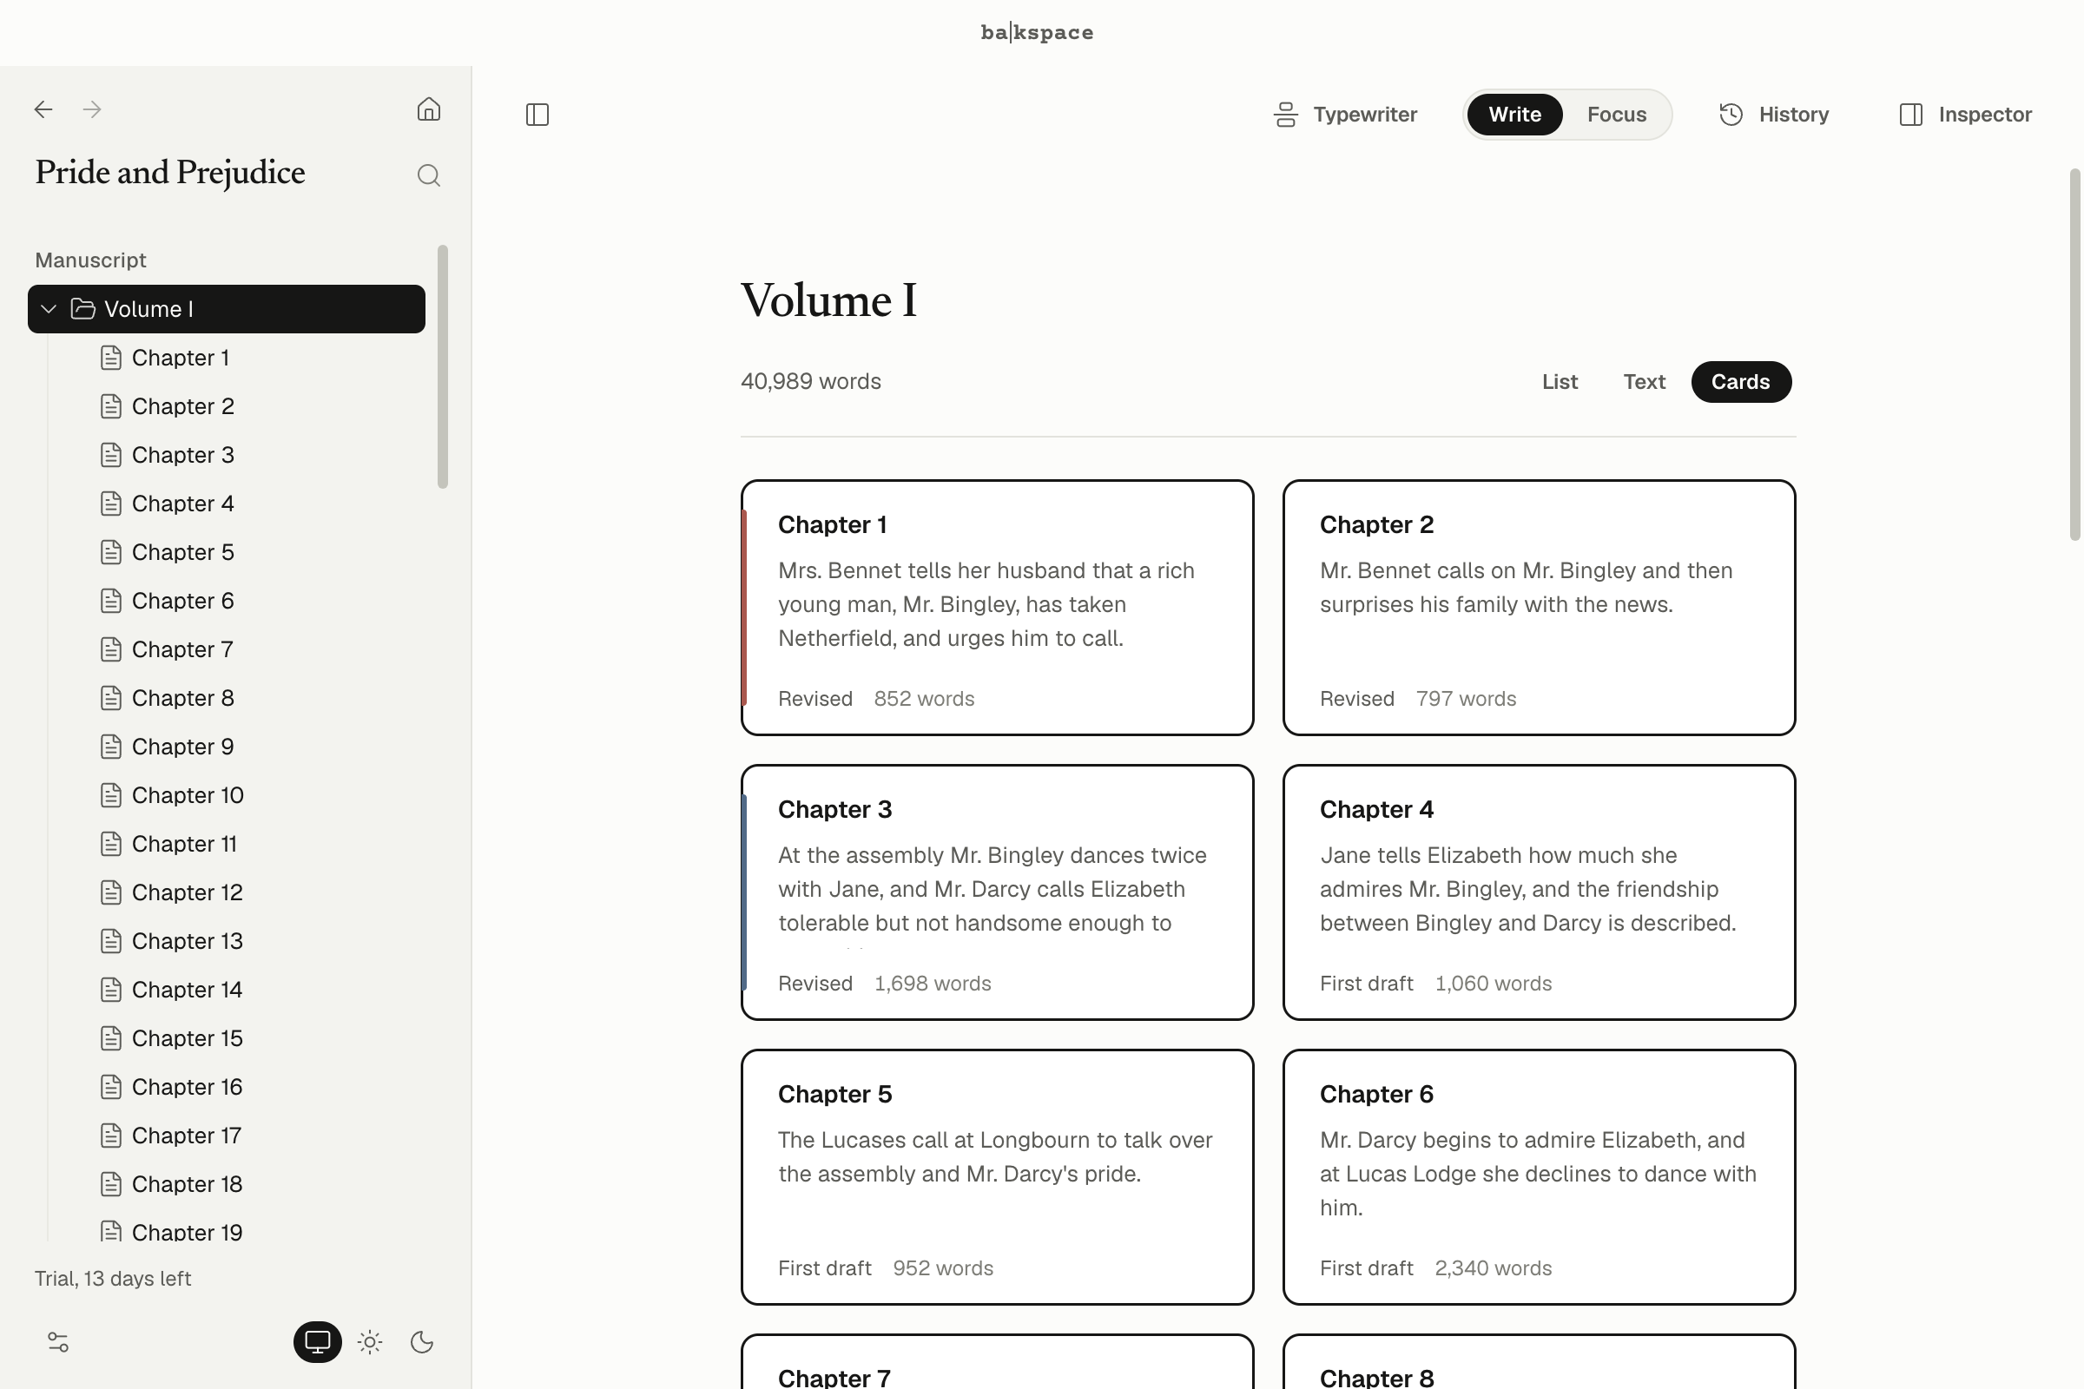Select Write mode
The width and height of the screenshot is (2084, 1389).
1514,115
